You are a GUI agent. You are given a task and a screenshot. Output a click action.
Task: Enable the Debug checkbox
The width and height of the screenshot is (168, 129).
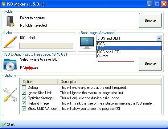click(x=24, y=88)
